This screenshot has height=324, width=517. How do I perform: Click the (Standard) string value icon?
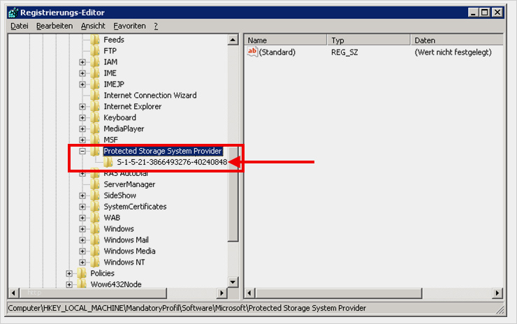[253, 52]
